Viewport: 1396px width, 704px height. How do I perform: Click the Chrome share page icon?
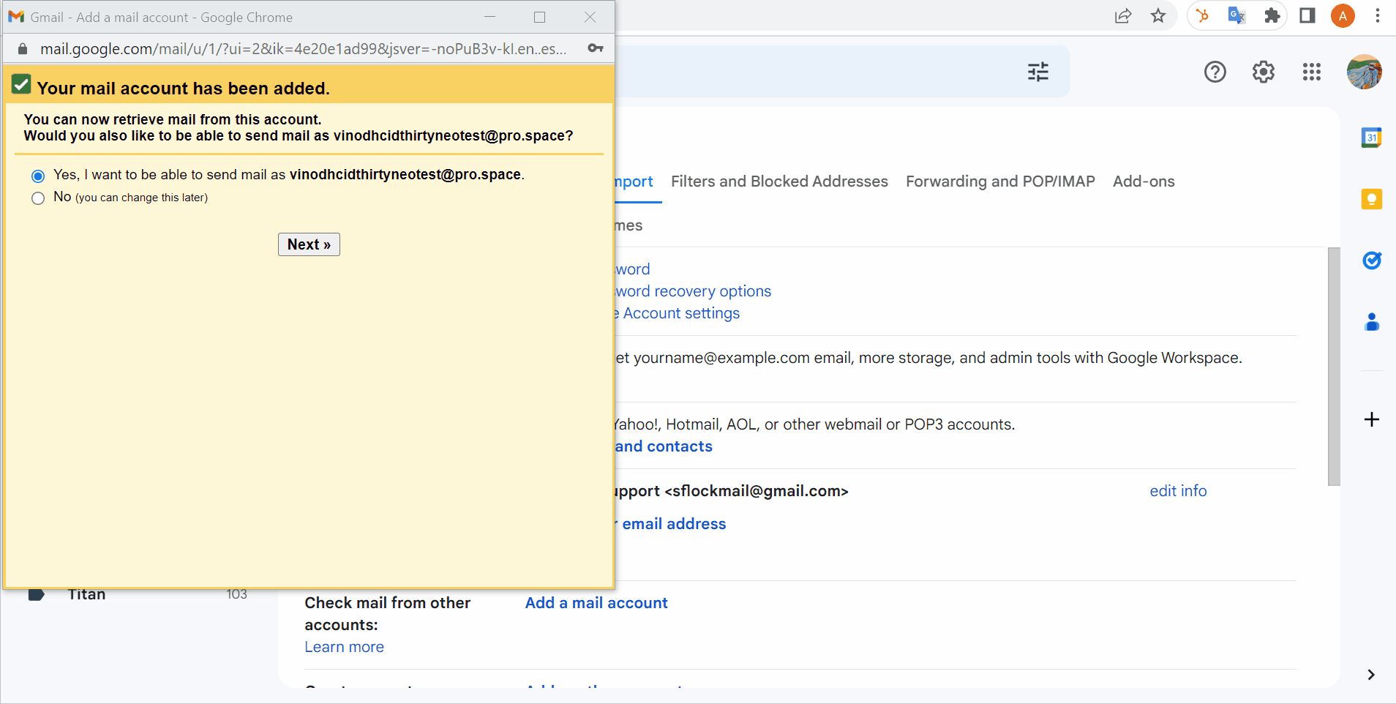tap(1122, 16)
